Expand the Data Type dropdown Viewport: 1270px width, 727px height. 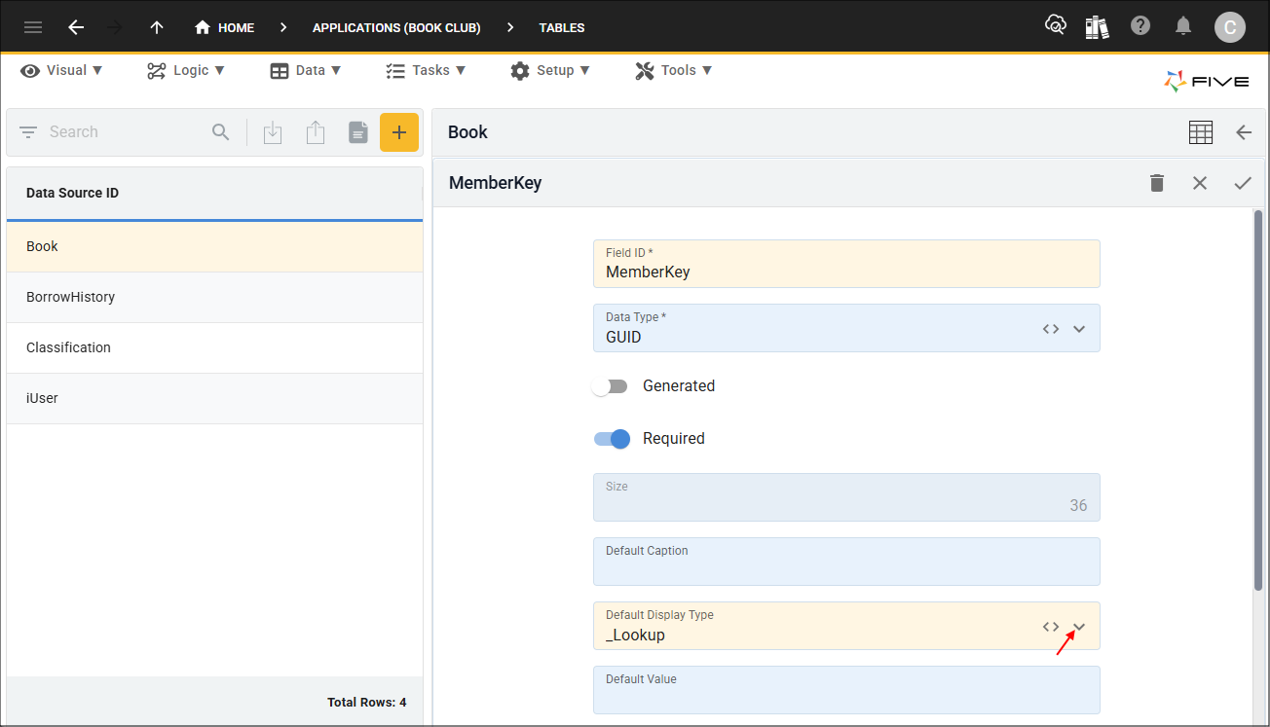tap(1079, 329)
